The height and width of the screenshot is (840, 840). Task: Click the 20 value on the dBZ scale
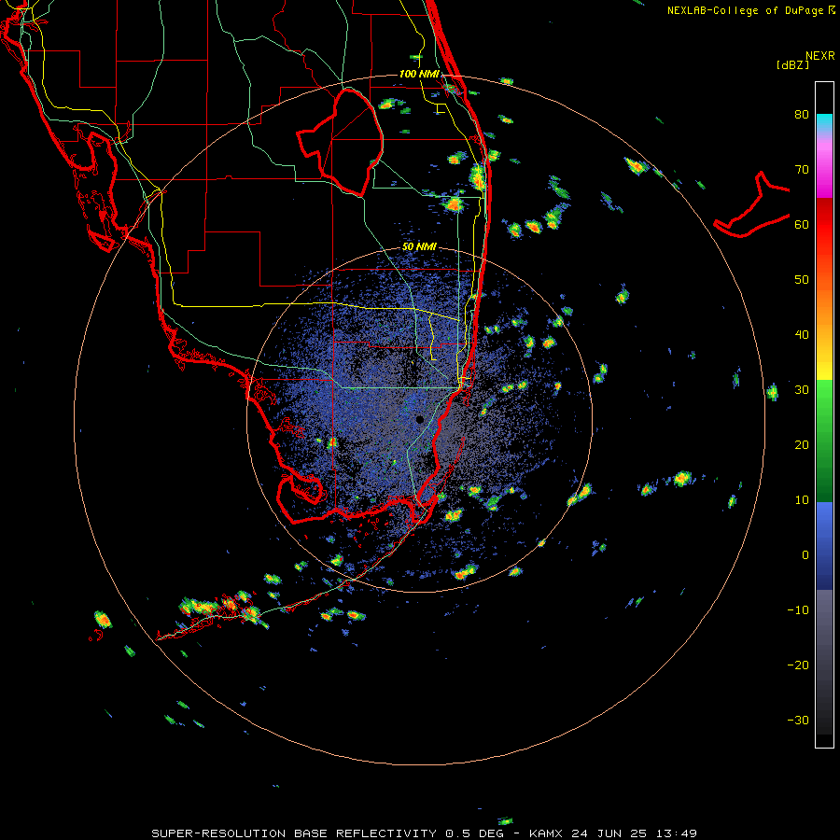click(x=802, y=445)
